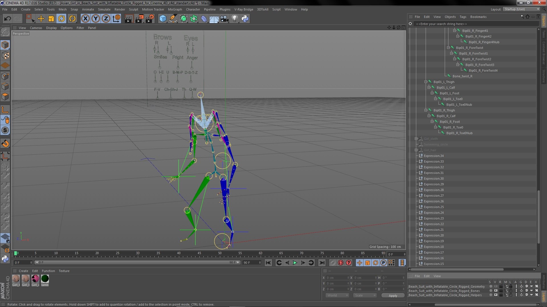Open the Scale mode dropdown in coordinates
This screenshot has height=307, width=547.
[x=365, y=296]
